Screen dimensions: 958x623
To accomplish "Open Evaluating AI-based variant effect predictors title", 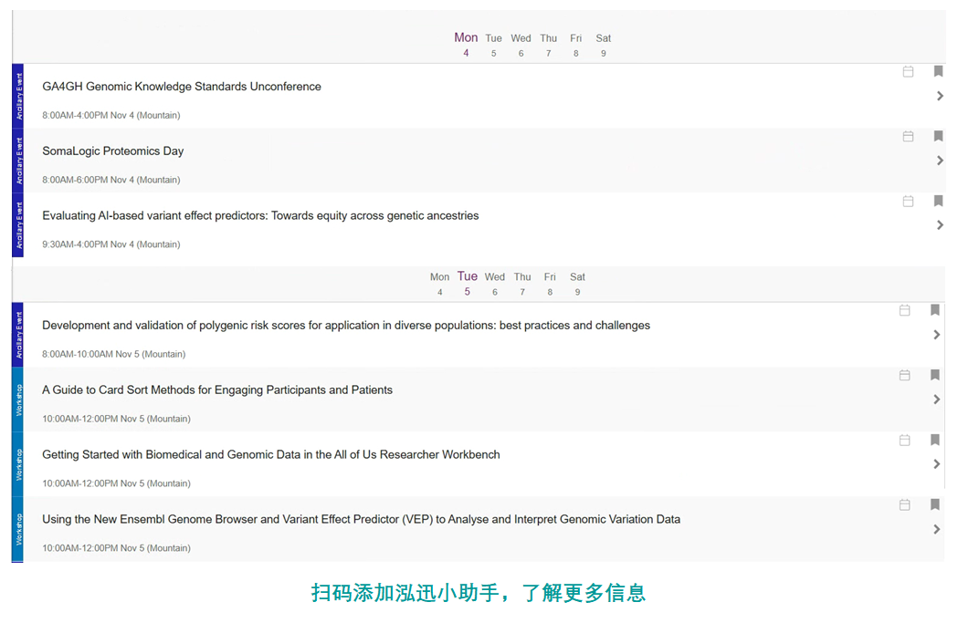I will click(260, 216).
